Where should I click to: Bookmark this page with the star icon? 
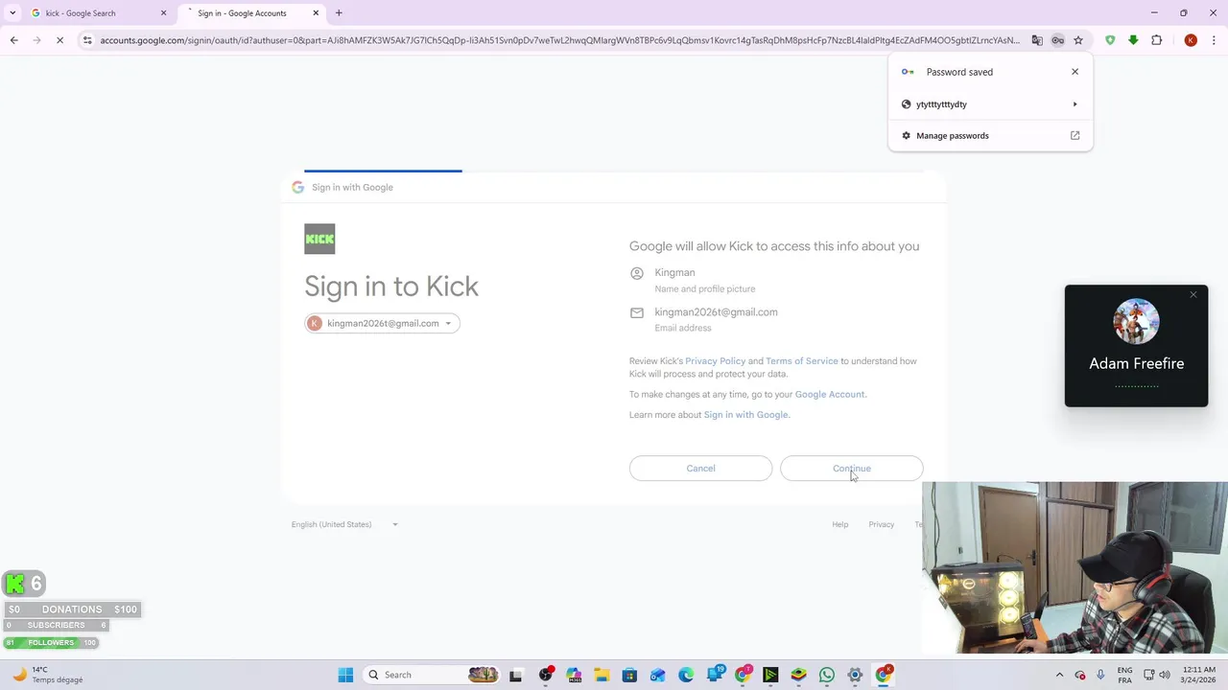click(x=1078, y=40)
